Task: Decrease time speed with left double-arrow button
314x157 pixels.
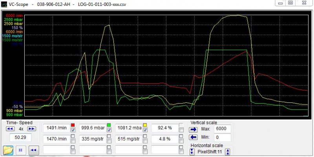Action: [10, 129]
